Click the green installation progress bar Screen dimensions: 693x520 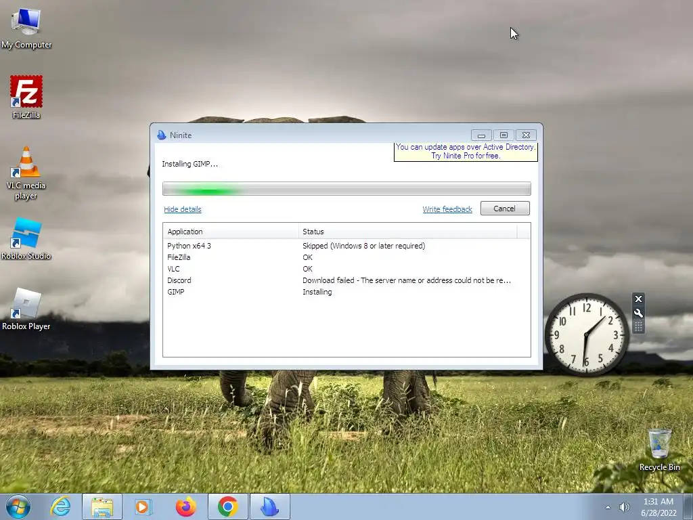(x=346, y=189)
